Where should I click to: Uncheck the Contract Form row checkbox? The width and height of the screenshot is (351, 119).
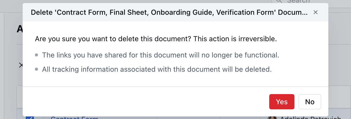point(30,117)
